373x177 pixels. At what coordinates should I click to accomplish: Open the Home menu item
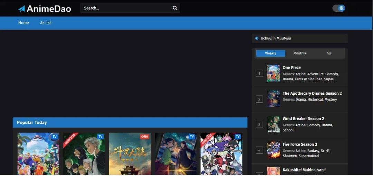(23, 23)
